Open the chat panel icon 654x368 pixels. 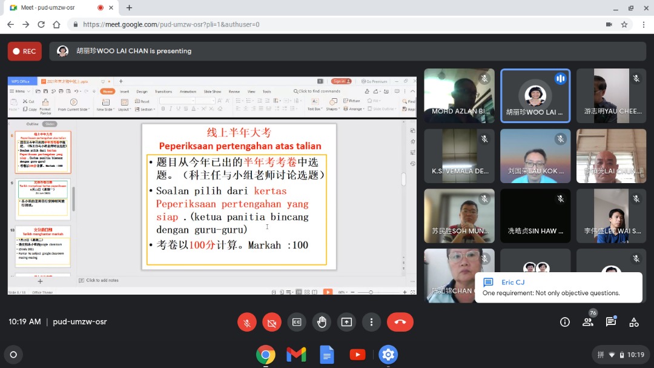point(610,322)
